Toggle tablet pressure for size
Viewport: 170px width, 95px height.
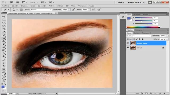(x=99, y=9)
